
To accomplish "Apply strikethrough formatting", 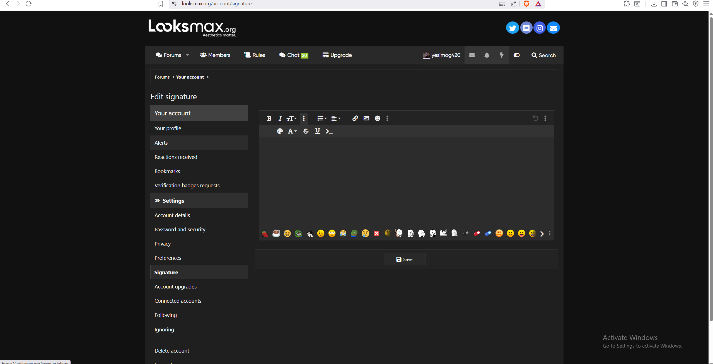I will click(306, 131).
